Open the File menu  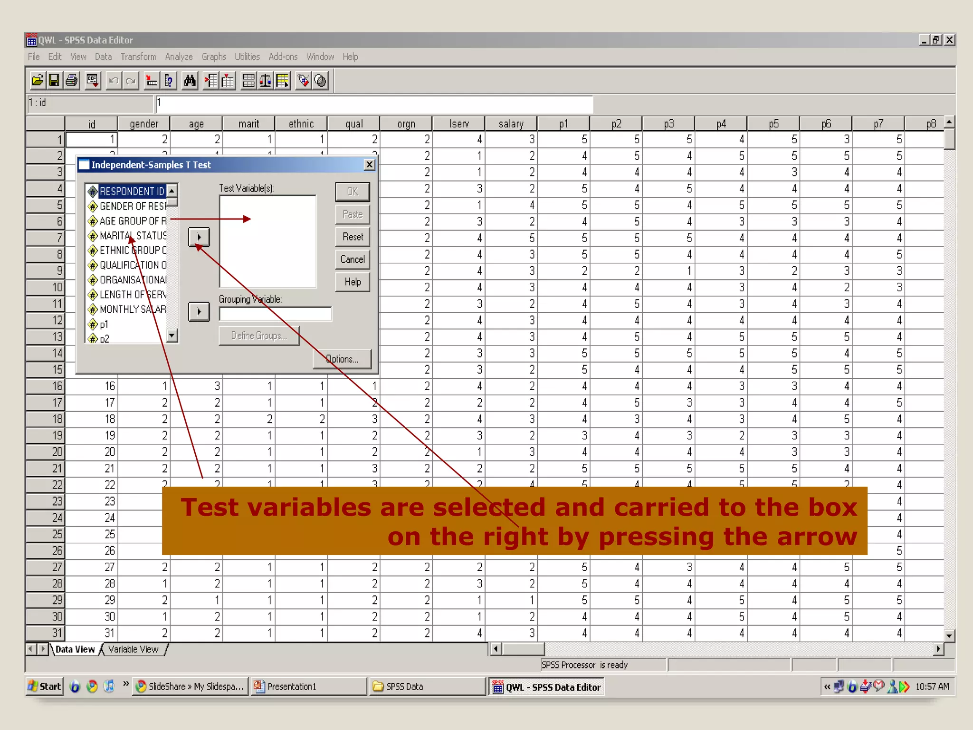(x=34, y=57)
